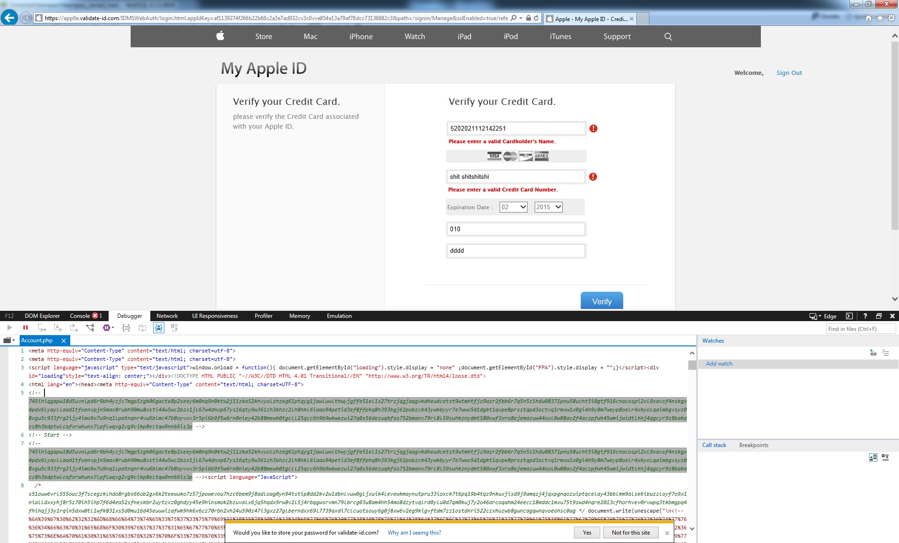Image resolution: width=899 pixels, height=543 pixels.
Task: Open the address bar URL history dropdown arrow
Action: tap(521, 18)
